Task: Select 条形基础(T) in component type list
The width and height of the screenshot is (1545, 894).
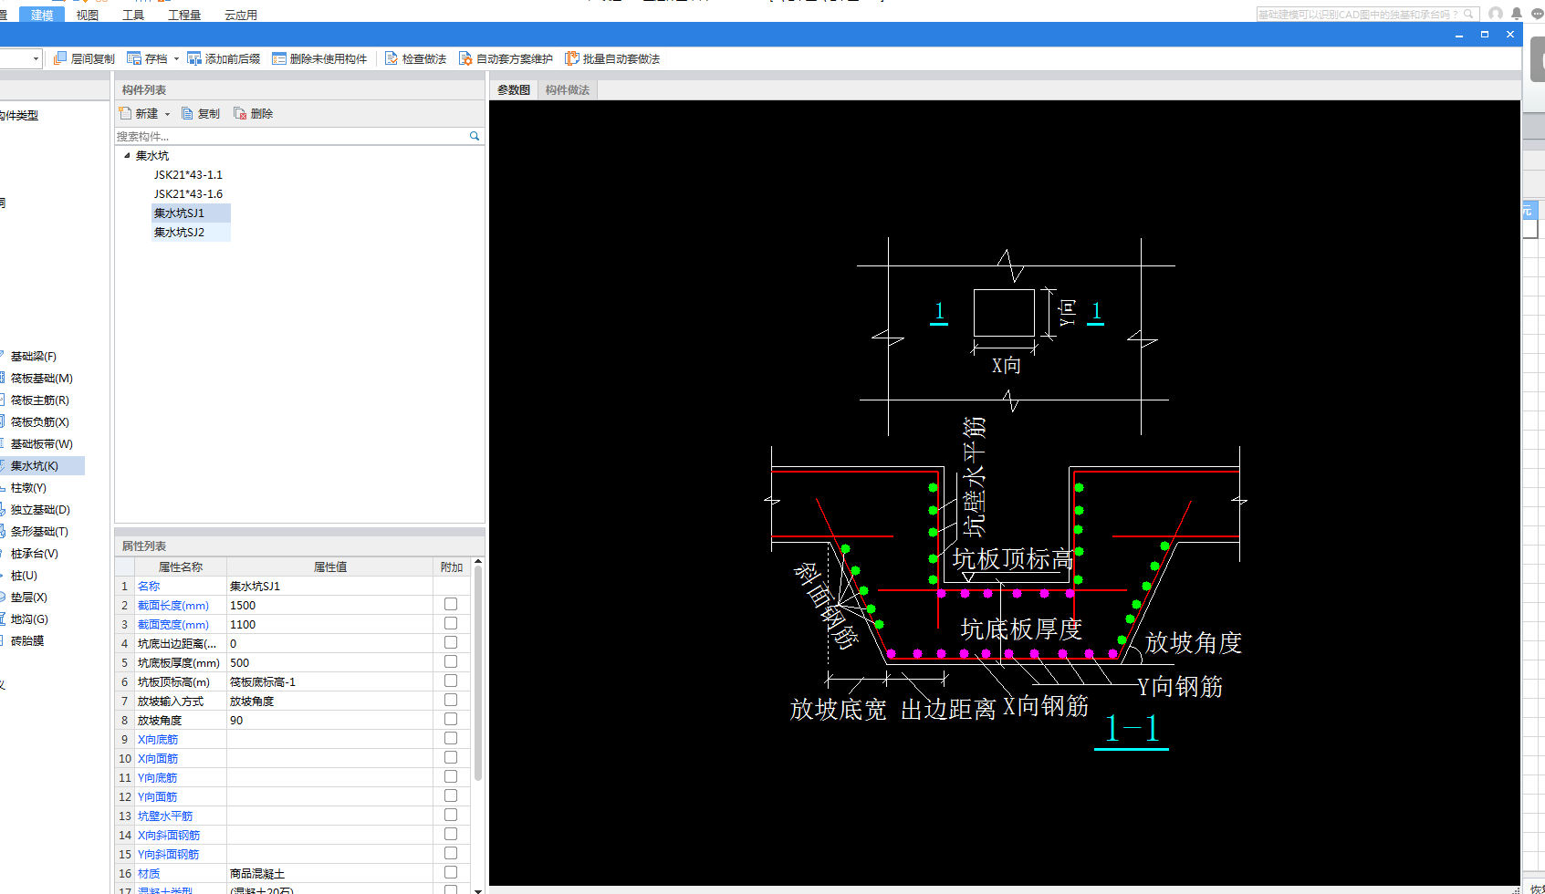Action: 39,532
